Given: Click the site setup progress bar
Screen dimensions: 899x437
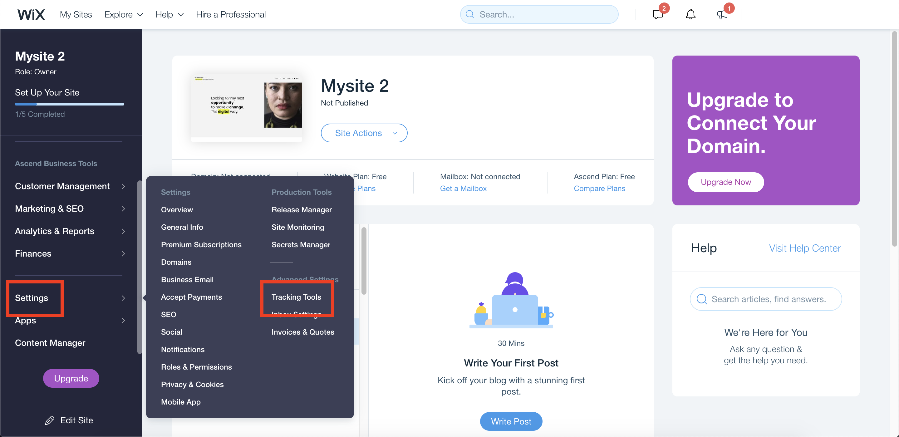Looking at the screenshot, I should click(x=69, y=104).
